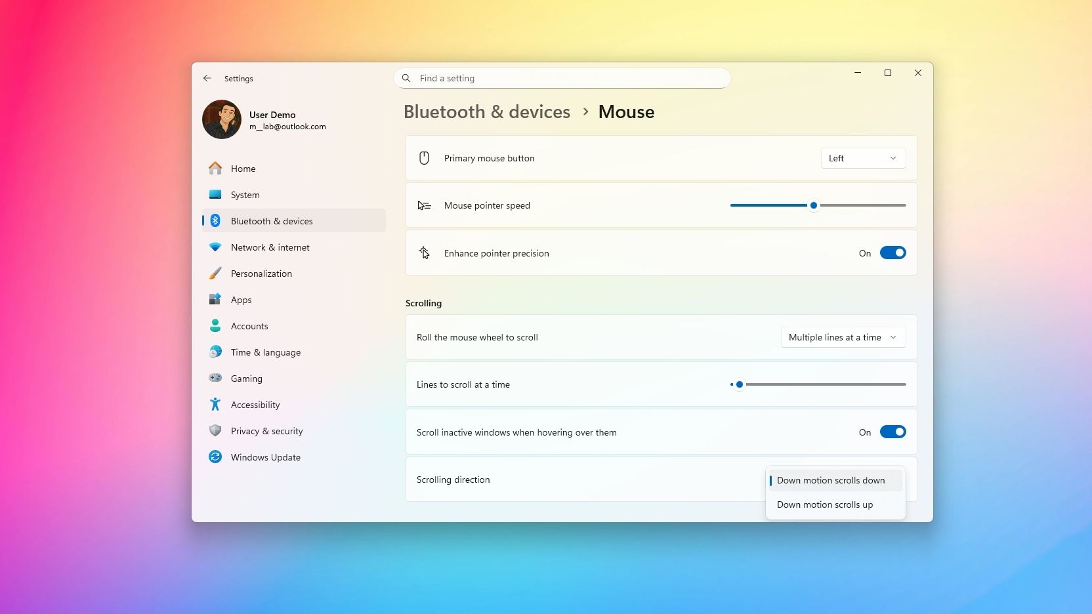The image size is (1092, 614).
Task: Click the back arrow icon in Settings
Action: [207, 78]
